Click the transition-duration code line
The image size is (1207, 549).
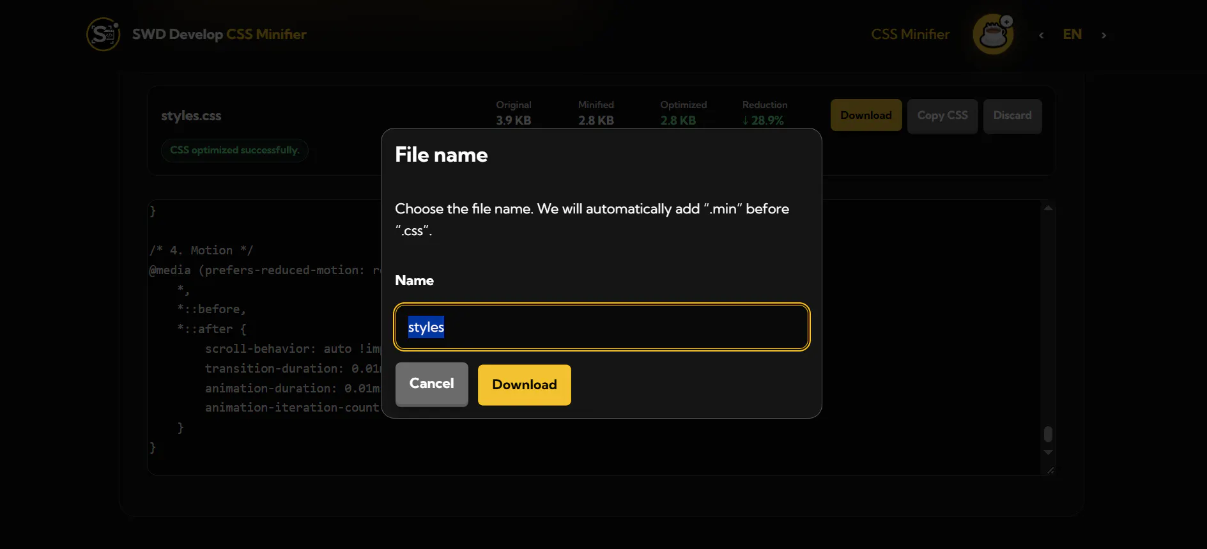coord(293,369)
